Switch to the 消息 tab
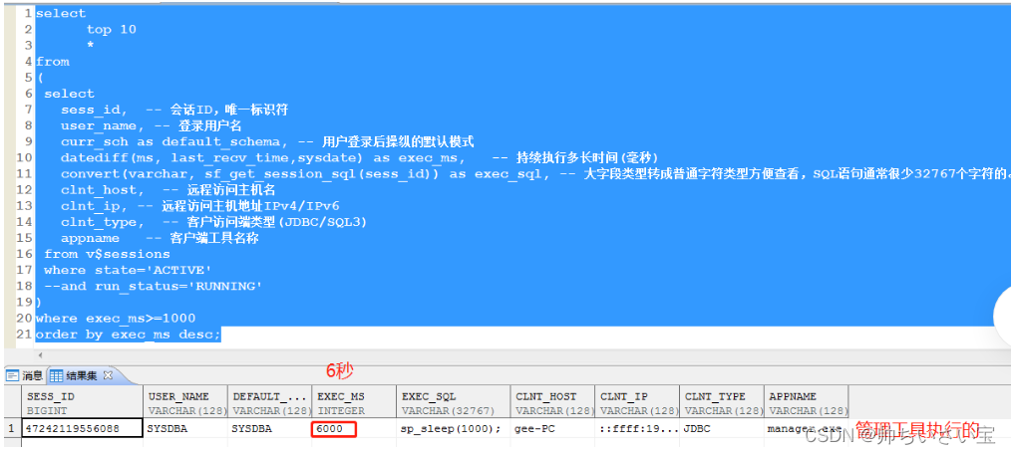 coord(25,374)
